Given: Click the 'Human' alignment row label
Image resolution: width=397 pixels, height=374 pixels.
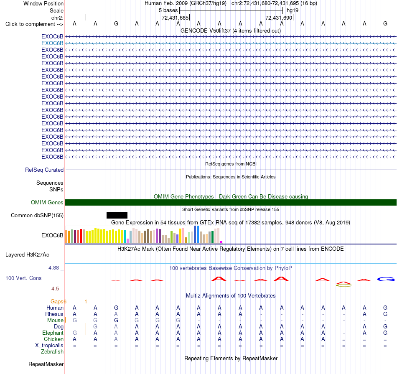Looking at the screenshot, I should click(55, 308).
